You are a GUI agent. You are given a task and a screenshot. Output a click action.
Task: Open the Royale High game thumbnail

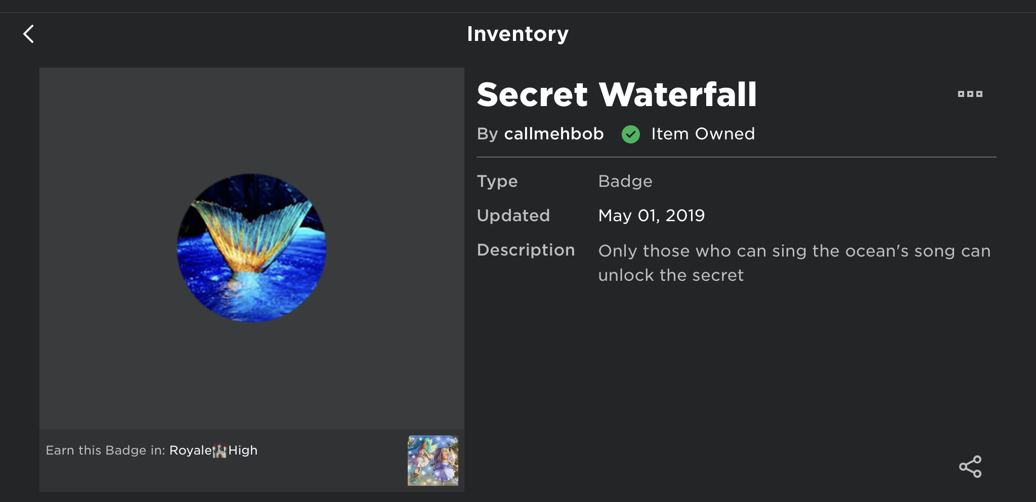[x=433, y=461]
